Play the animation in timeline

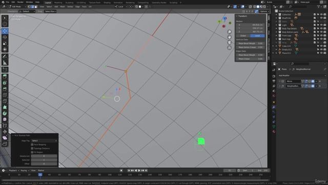pos(139,171)
